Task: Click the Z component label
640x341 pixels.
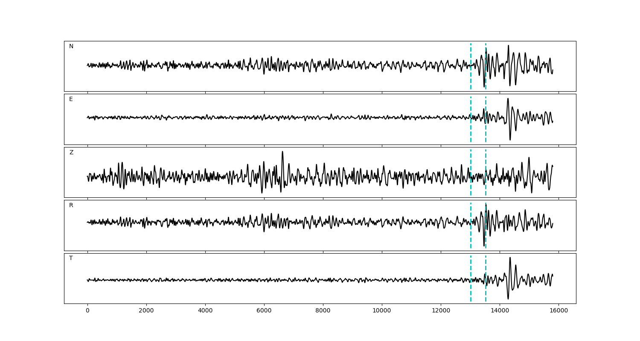Action: pyautogui.click(x=71, y=153)
